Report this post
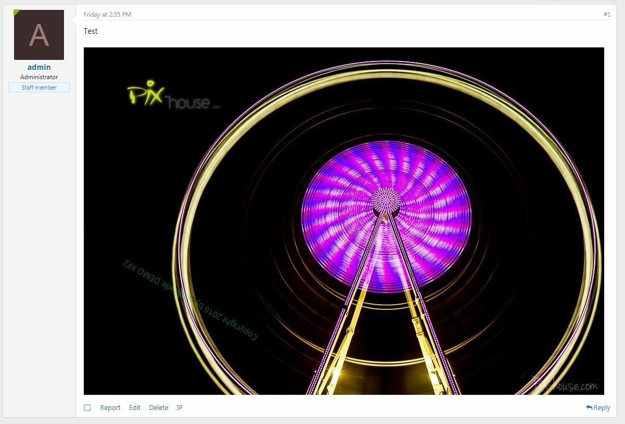The height and width of the screenshot is (424, 625). coord(110,408)
